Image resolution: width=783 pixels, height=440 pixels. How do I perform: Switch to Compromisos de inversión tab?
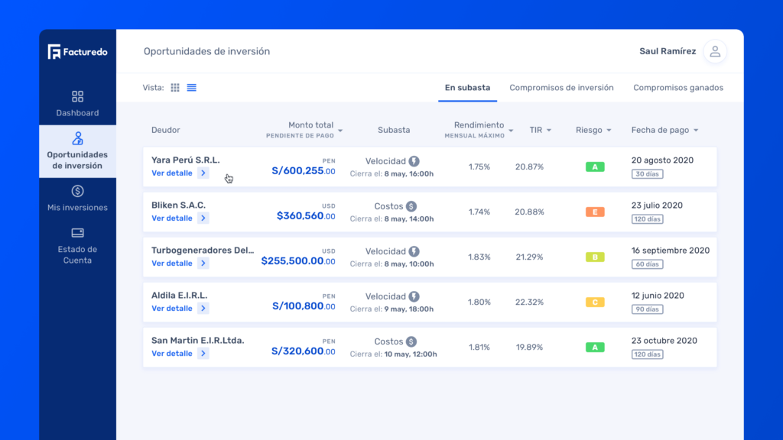(x=561, y=88)
